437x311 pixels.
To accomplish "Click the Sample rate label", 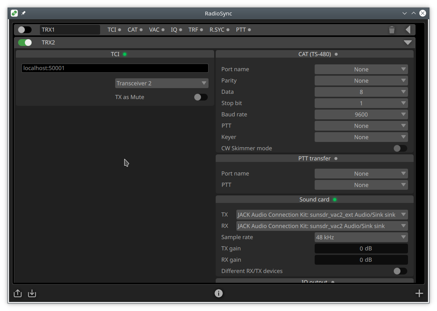I will tap(237, 237).
